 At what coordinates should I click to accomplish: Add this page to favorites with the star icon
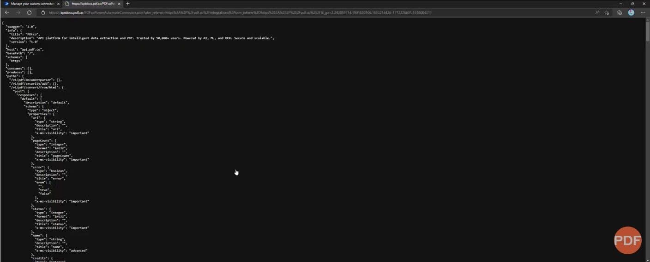(607, 12)
